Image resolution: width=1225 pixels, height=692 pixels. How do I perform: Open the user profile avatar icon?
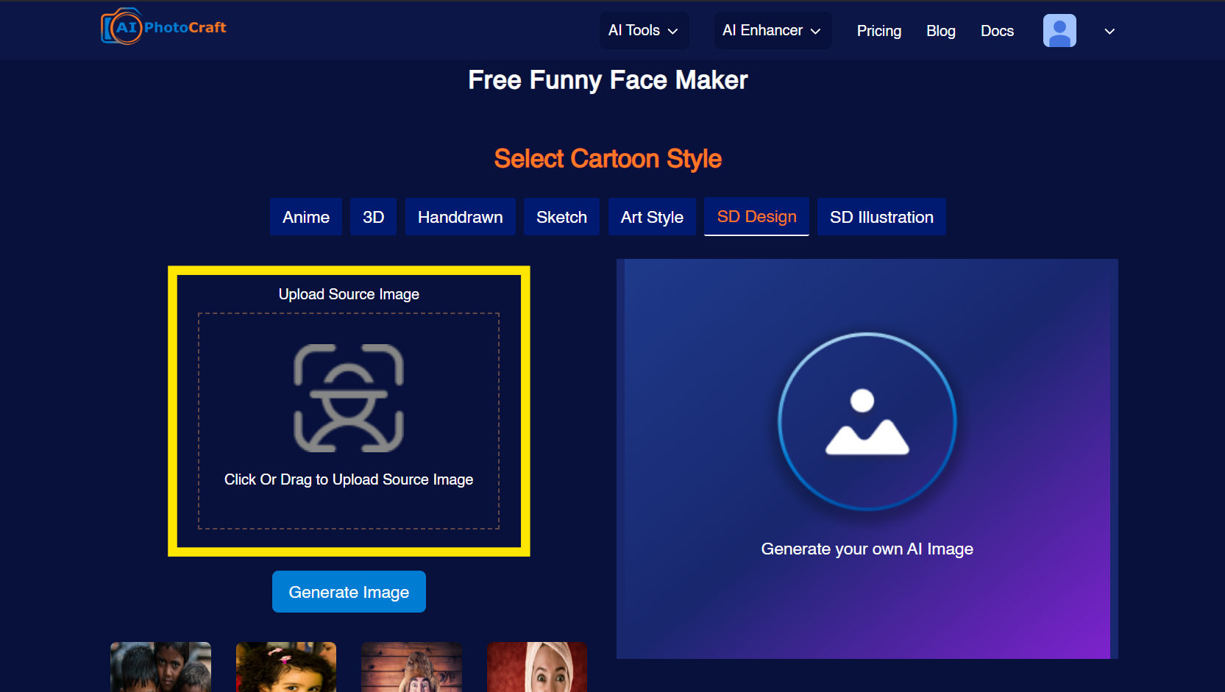(1059, 31)
